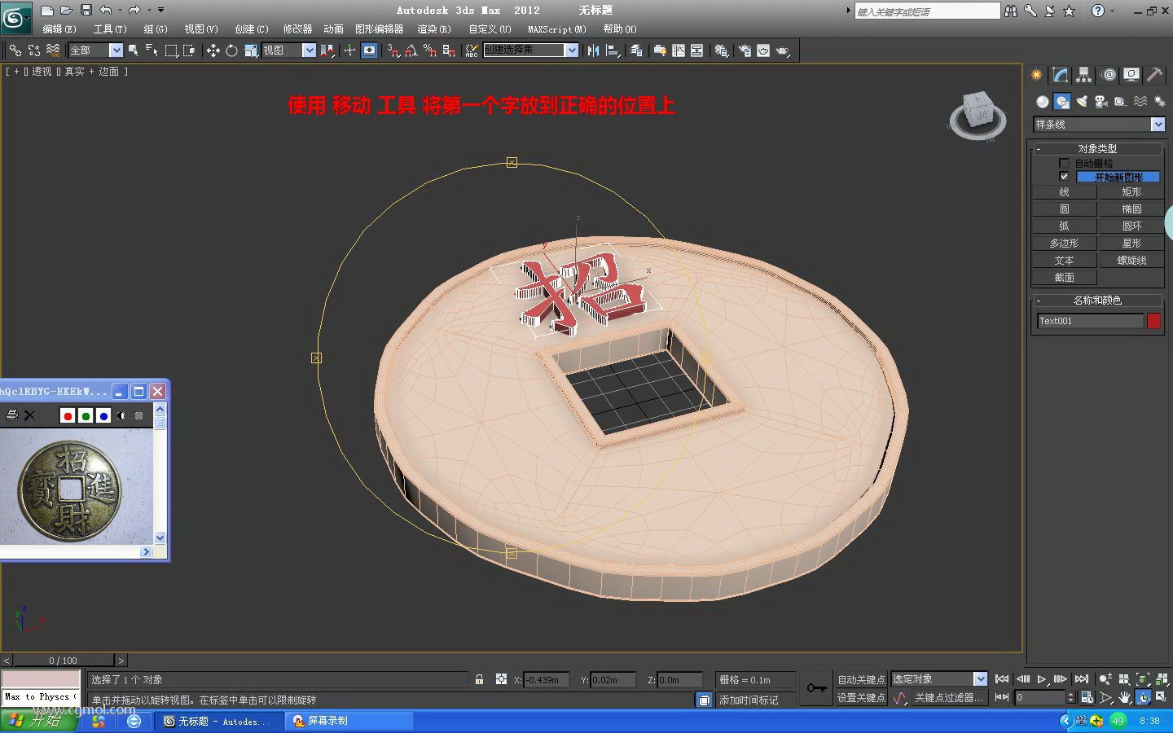Screen dimensions: 1173x733
Task: Select the Space Warps category icon
Action: click(x=1140, y=101)
